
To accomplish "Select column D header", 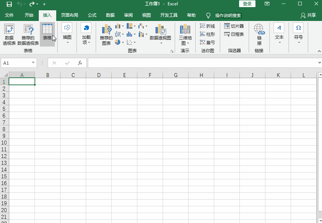I will [x=99, y=75].
